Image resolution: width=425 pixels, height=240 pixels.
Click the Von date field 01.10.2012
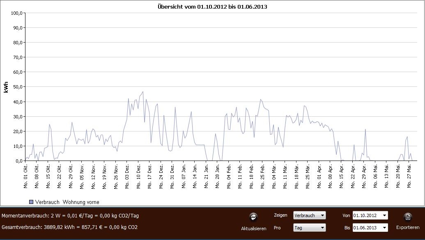pyautogui.click(x=366, y=215)
